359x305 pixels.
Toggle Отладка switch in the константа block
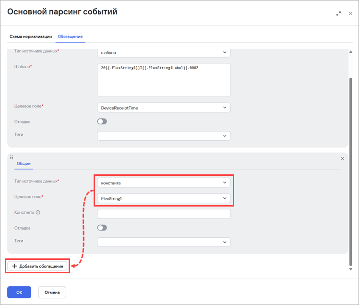(x=102, y=228)
